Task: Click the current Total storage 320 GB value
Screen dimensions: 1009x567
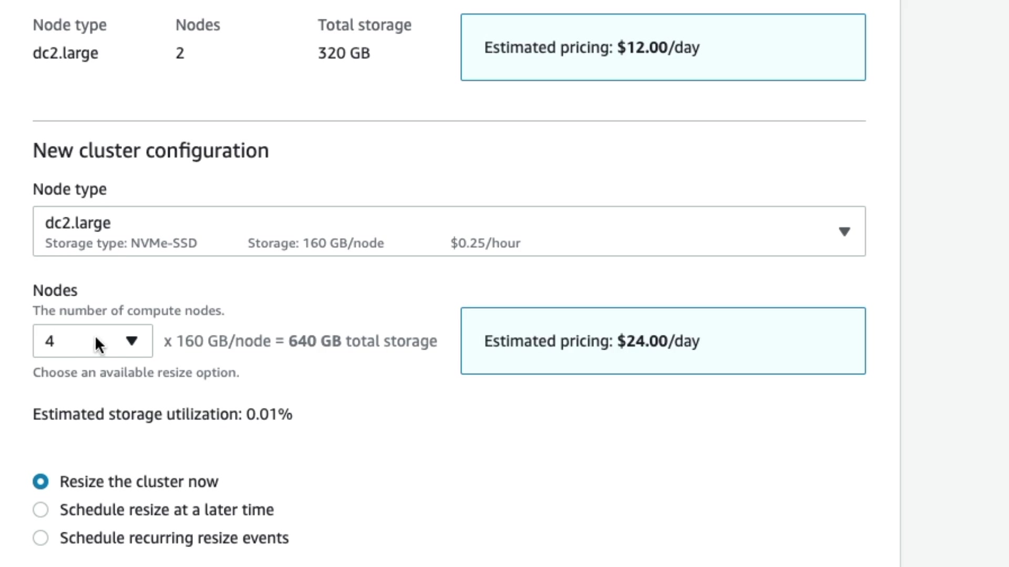Action: 344,53
